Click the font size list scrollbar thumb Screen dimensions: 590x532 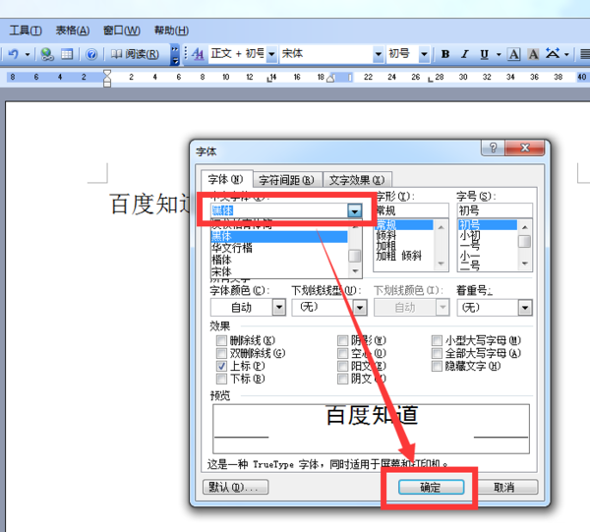(x=524, y=242)
